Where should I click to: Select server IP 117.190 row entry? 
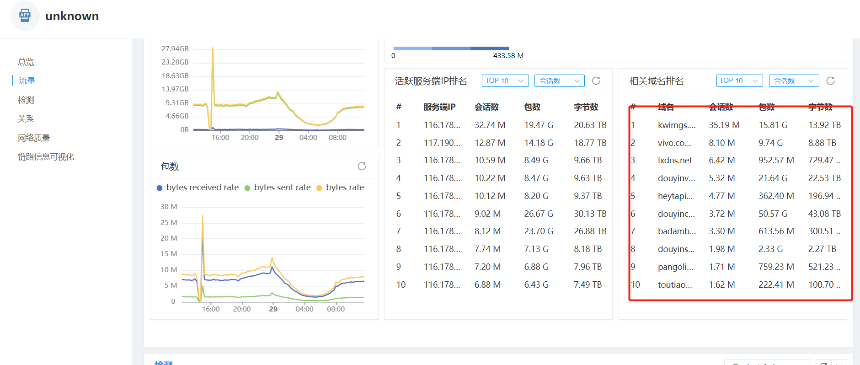coord(442,143)
